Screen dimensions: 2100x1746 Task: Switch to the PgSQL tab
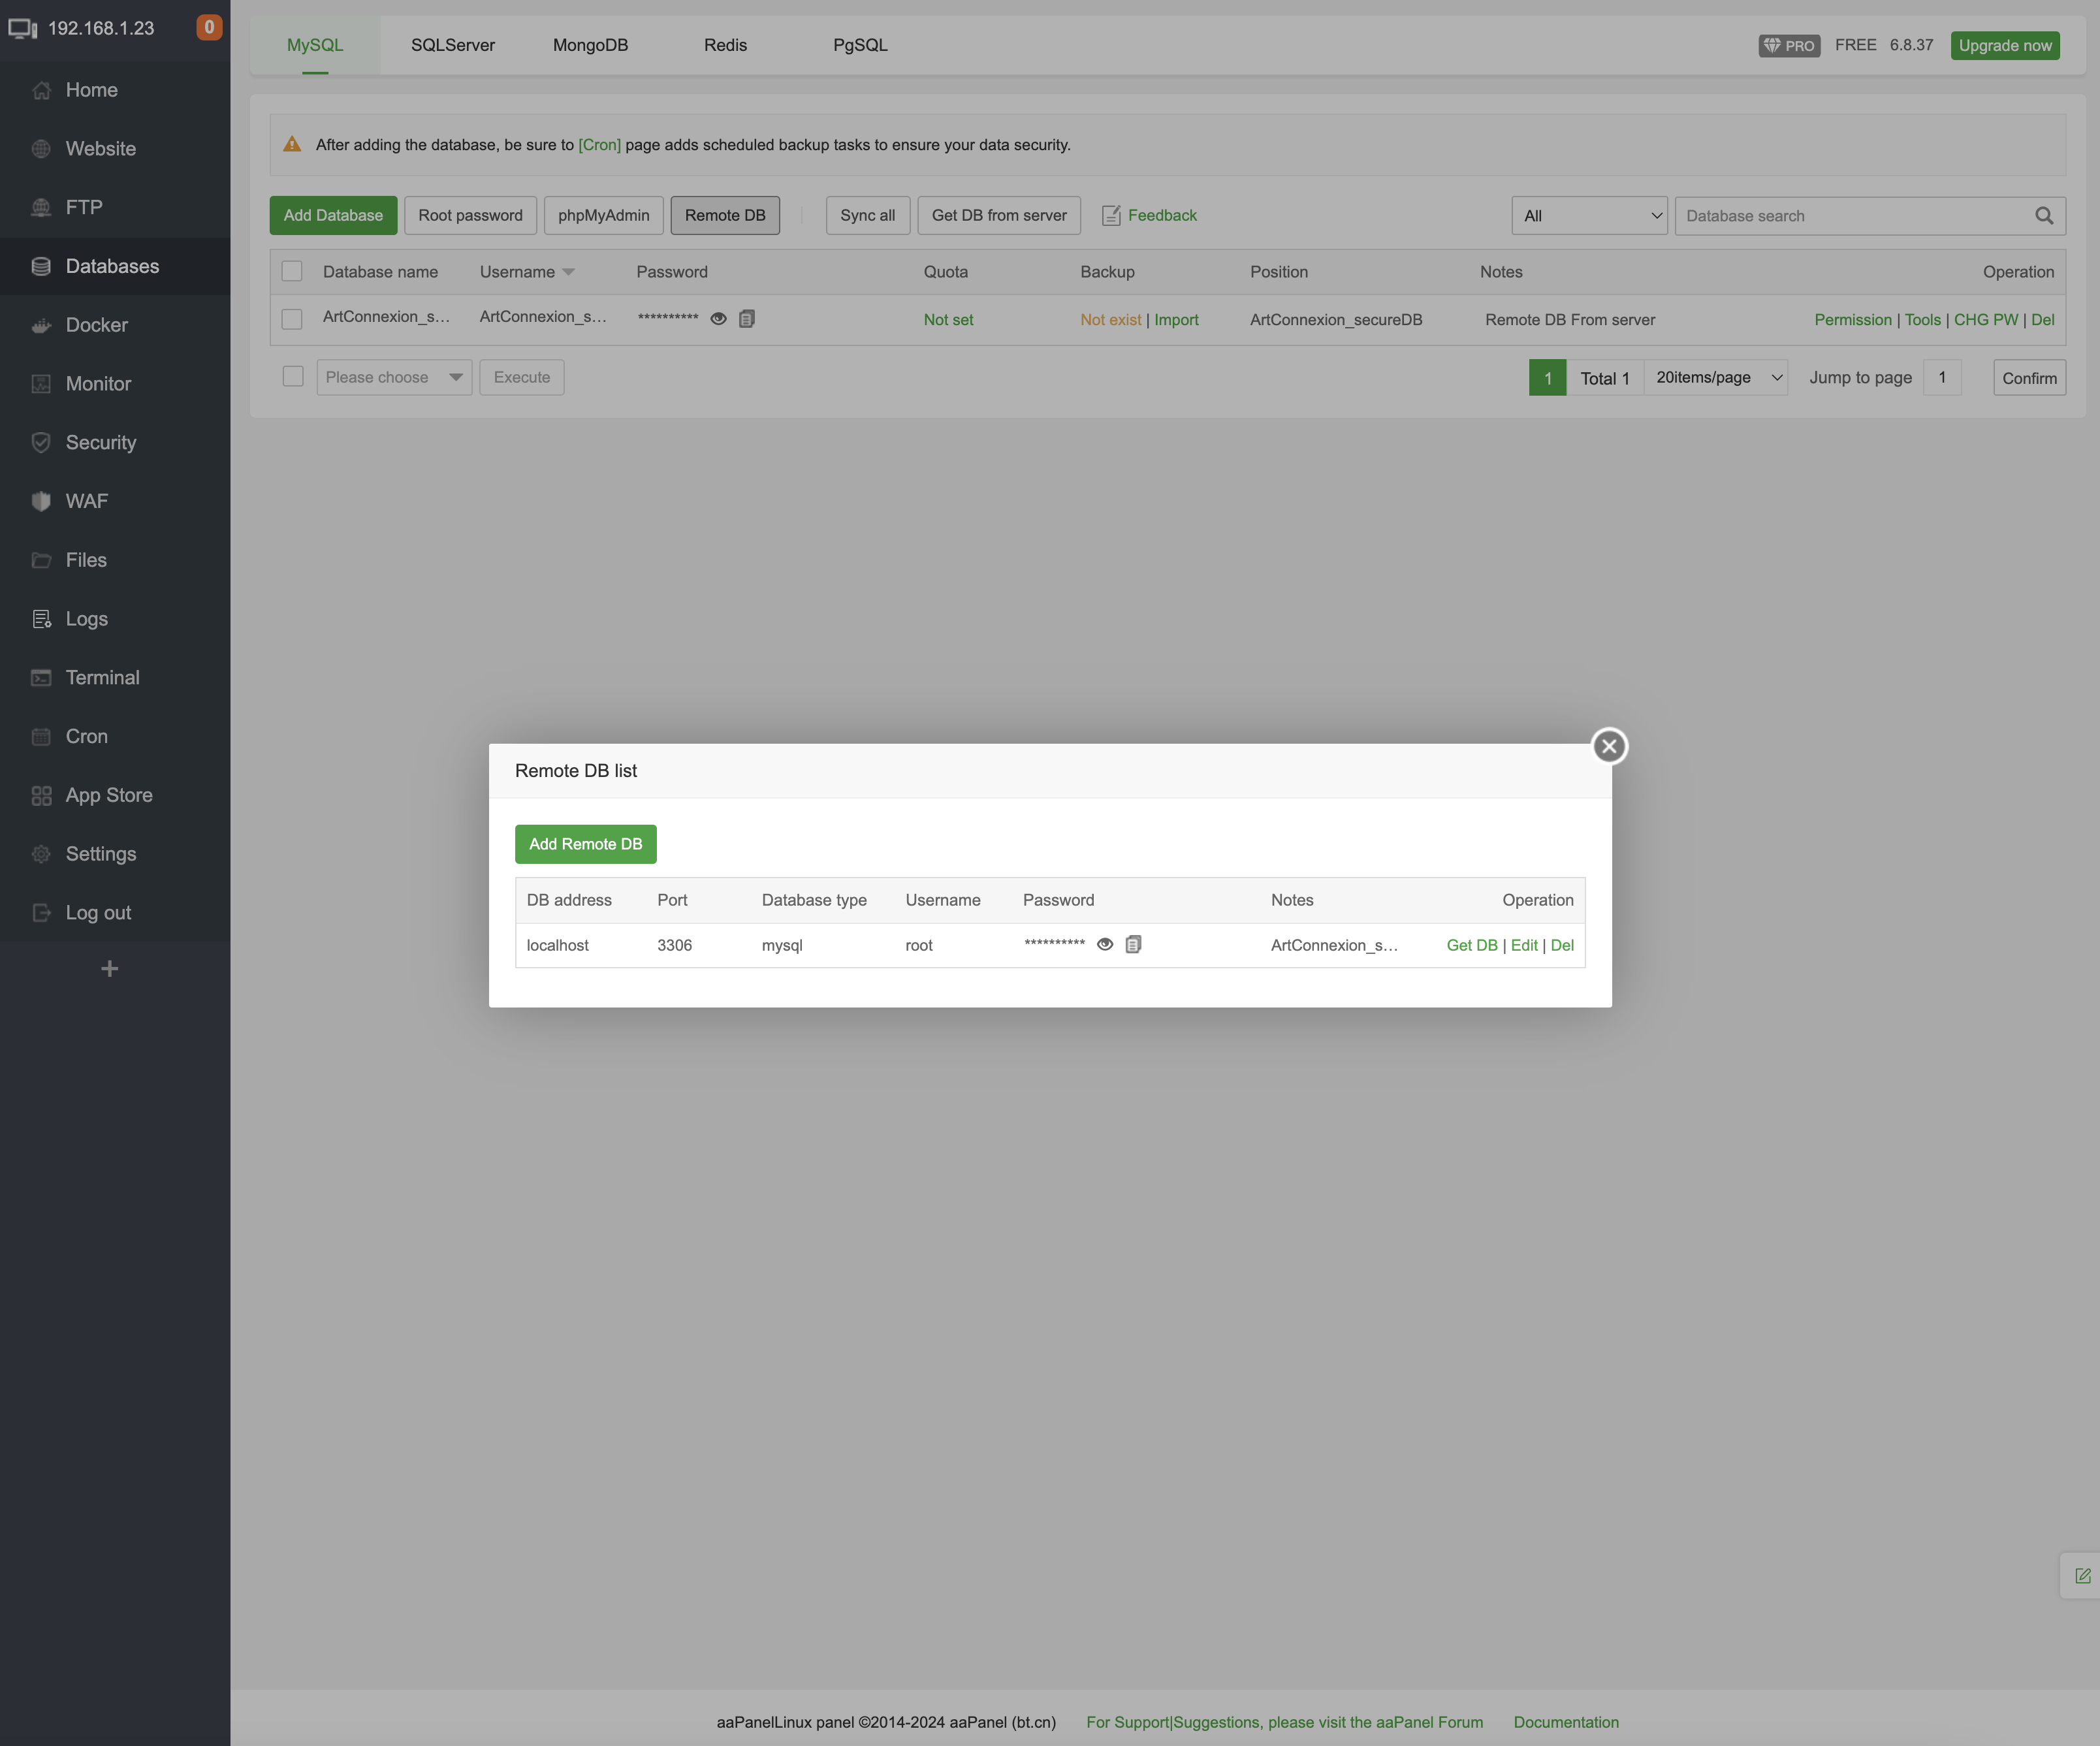[x=860, y=45]
